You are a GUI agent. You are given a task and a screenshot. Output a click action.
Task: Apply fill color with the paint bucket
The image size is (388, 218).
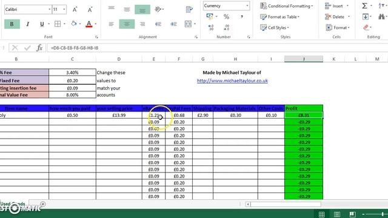click(74, 24)
